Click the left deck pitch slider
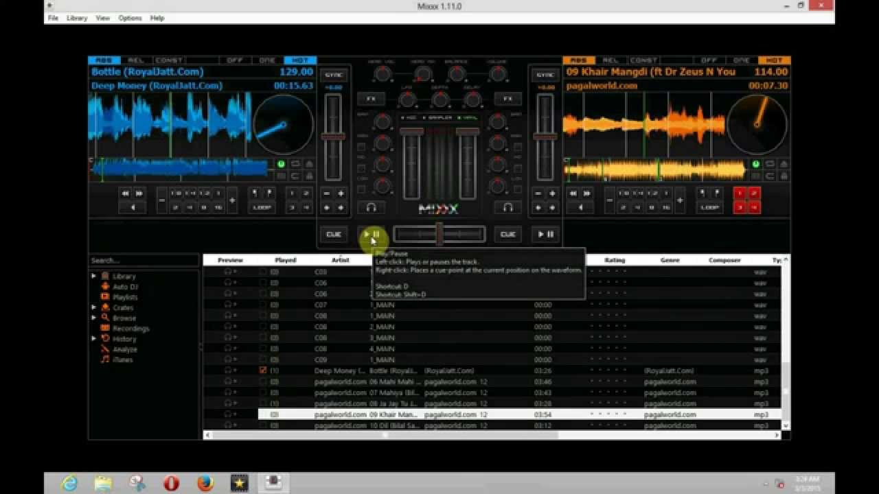 pyautogui.click(x=333, y=137)
